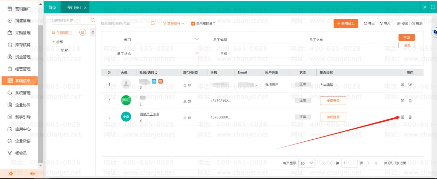The height and width of the screenshot is (179, 437).
Task: Close the 部门员工 tab
Action: coord(85,8)
